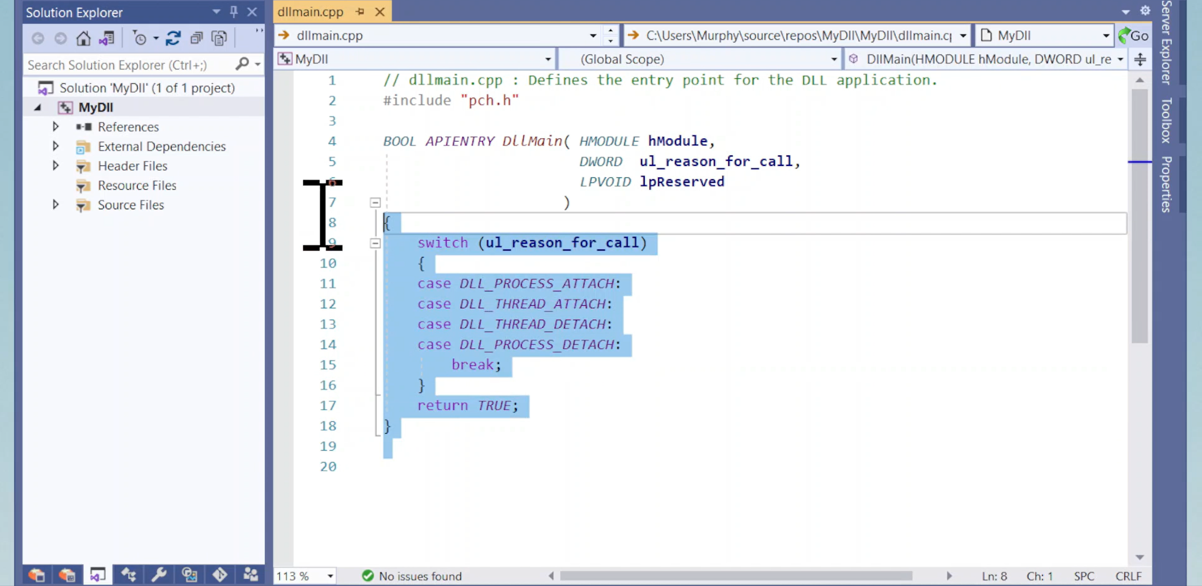Click the horizontal scrollbar thumb in editor
The image size is (1202, 586).
coord(736,576)
